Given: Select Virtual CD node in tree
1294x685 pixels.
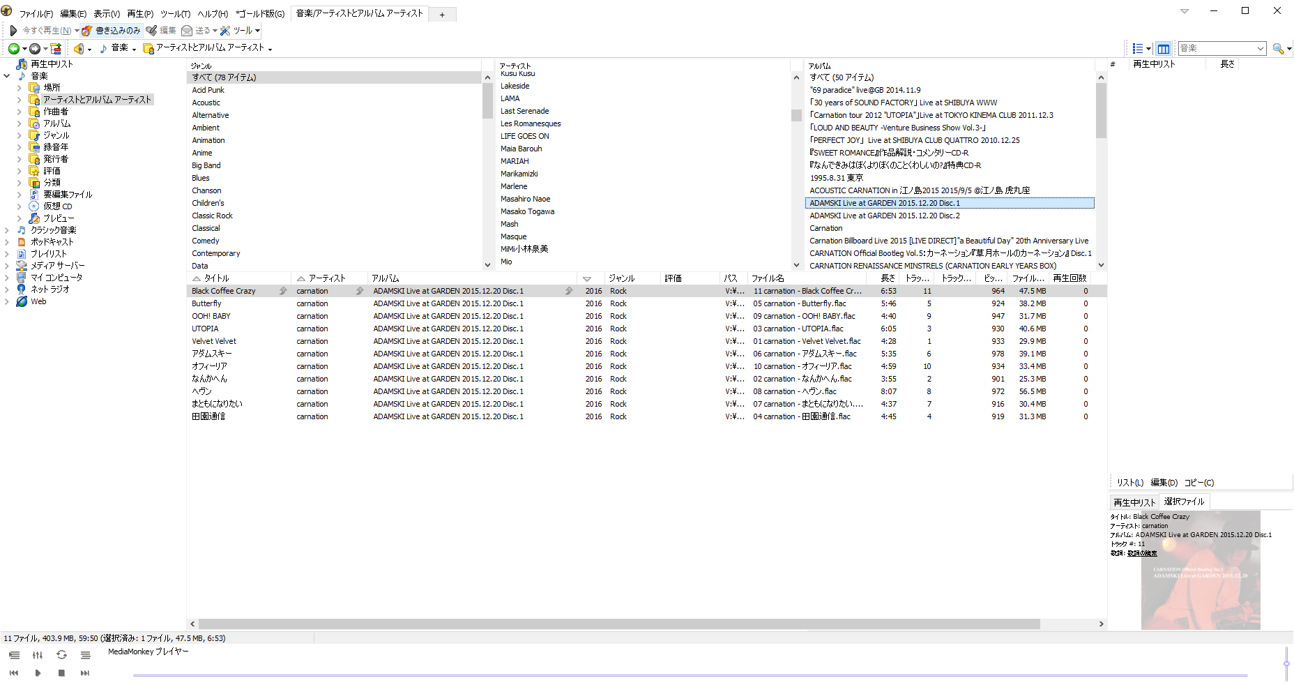Looking at the screenshot, I should click(x=57, y=206).
